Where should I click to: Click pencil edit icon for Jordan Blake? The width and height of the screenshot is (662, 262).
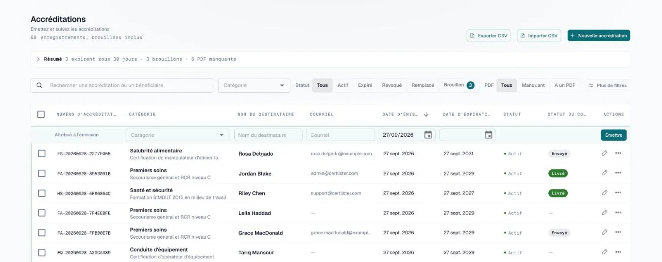(x=605, y=173)
